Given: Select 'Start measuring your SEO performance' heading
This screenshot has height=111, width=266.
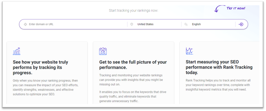Looking at the screenshot, I should [219, 67].
